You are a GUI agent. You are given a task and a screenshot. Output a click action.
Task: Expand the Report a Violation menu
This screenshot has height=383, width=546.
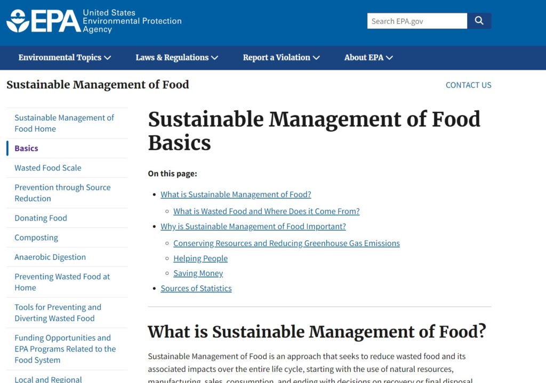[x=281, y=58]
